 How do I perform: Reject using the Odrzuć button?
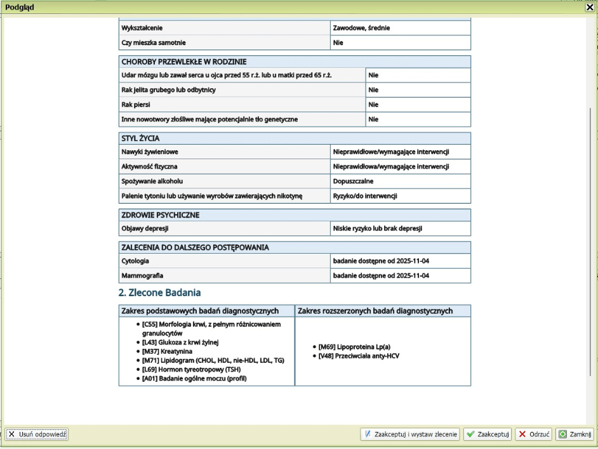click(533, 434)
